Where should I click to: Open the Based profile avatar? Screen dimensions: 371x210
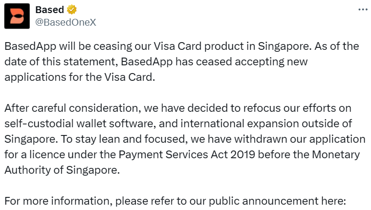point(17,17)
